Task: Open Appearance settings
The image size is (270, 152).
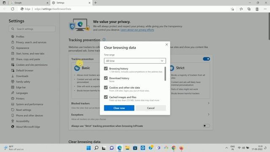Action: click(x=22, y=48)
